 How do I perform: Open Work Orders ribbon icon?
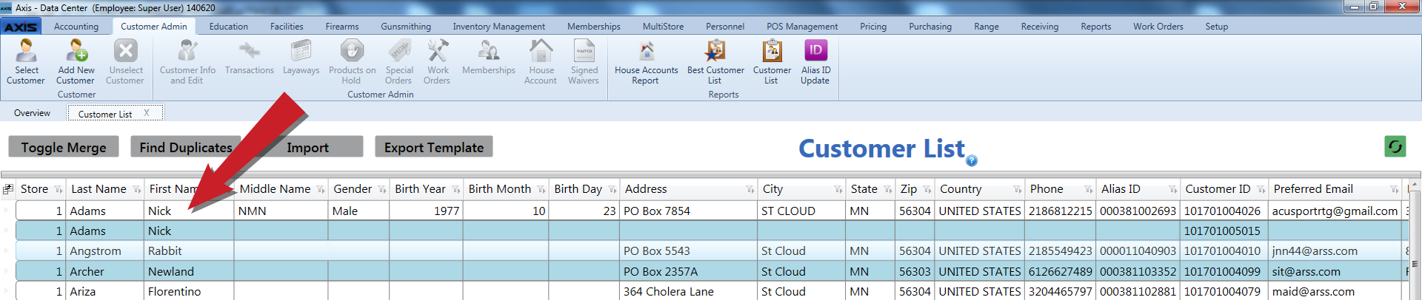[x=437, y=61]
